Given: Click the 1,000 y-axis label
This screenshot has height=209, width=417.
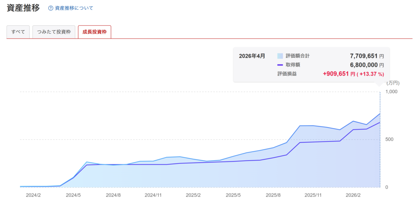Looking at the screenshot, I should pos(391,92).
